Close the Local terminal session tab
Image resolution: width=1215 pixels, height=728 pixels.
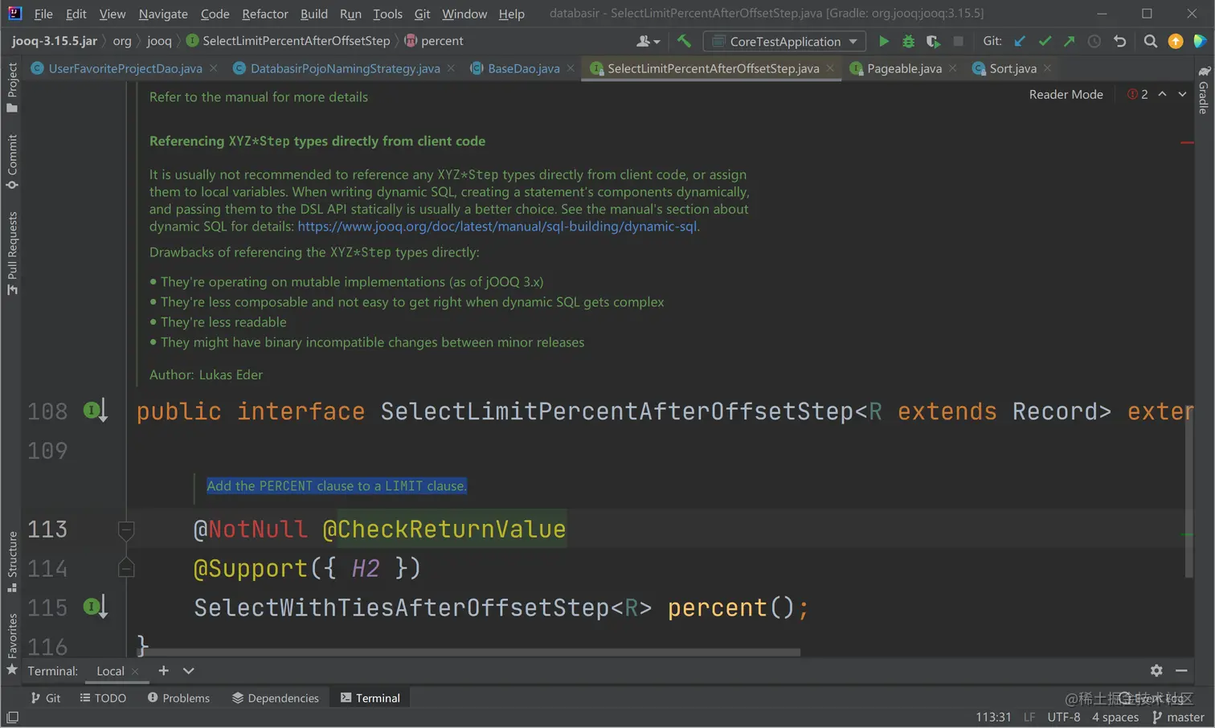point(135,671)
